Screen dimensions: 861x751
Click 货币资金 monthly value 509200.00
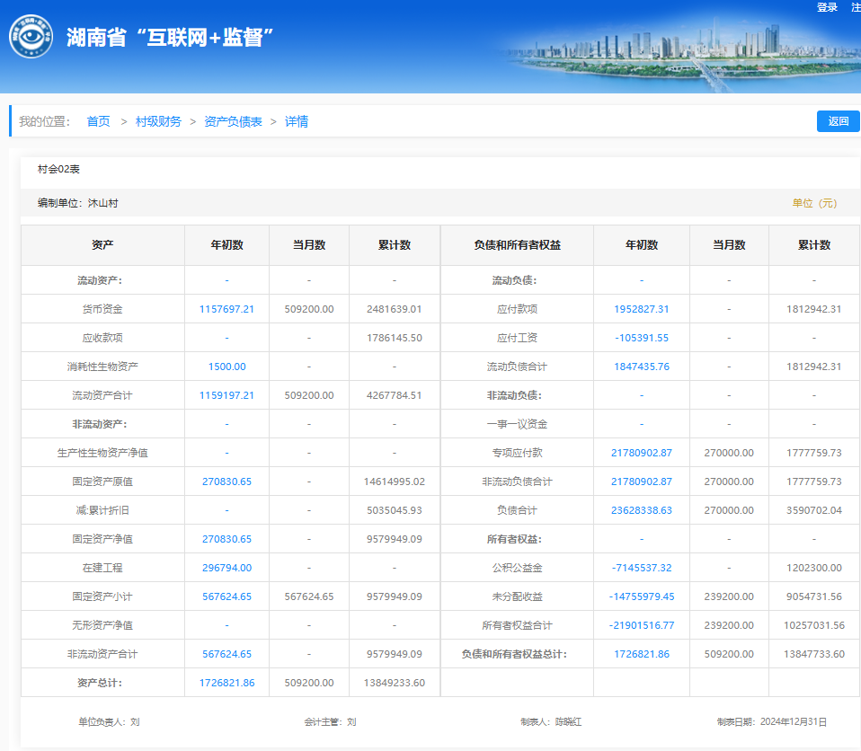309,309
